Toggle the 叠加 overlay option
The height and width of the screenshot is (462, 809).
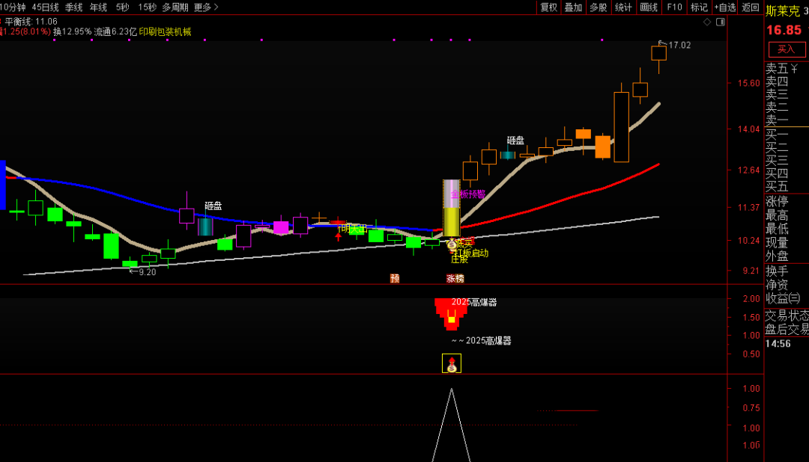(x=573, y=7)
